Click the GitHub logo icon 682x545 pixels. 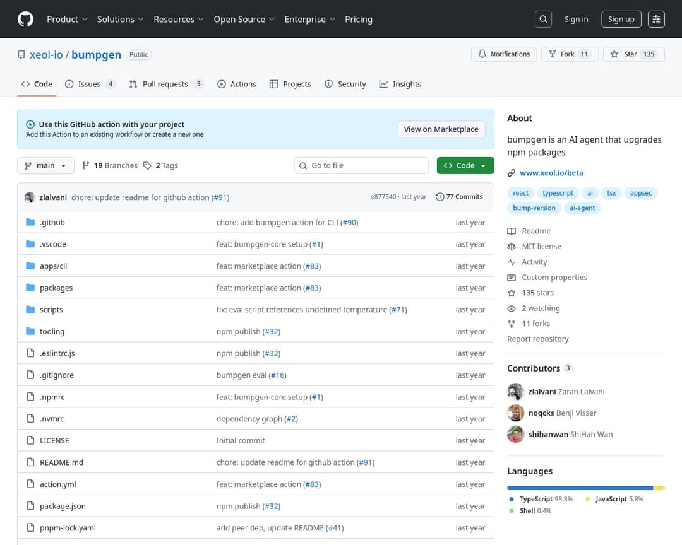tap(25, 19)
